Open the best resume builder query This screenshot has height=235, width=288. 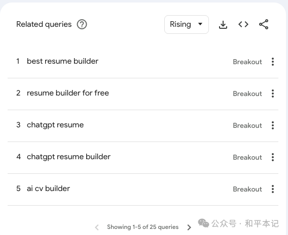(x=62, y=61)
